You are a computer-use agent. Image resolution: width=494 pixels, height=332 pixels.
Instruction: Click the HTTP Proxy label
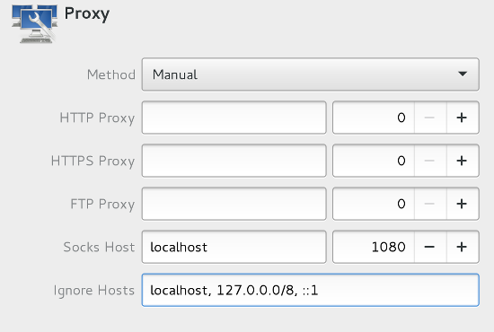coord(97,118)
